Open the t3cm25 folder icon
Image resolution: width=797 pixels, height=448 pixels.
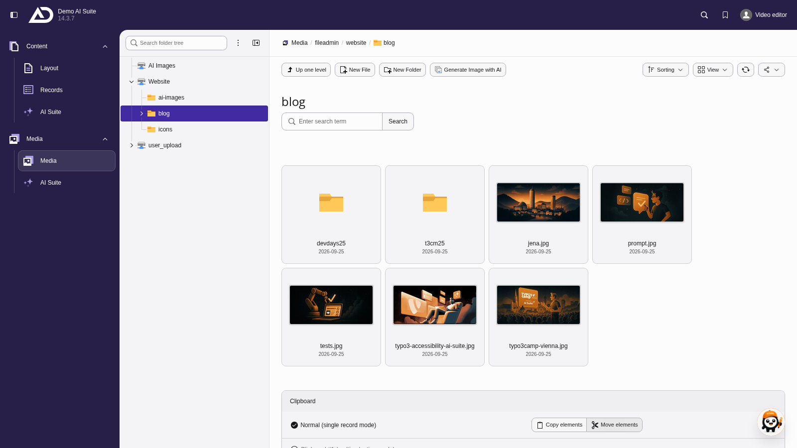click(435, 203)
